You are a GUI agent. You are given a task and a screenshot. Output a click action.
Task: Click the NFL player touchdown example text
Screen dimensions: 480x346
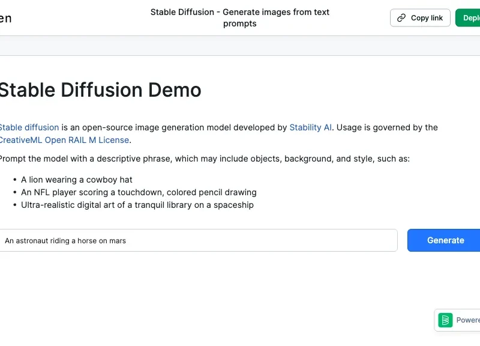coord(139,192)
